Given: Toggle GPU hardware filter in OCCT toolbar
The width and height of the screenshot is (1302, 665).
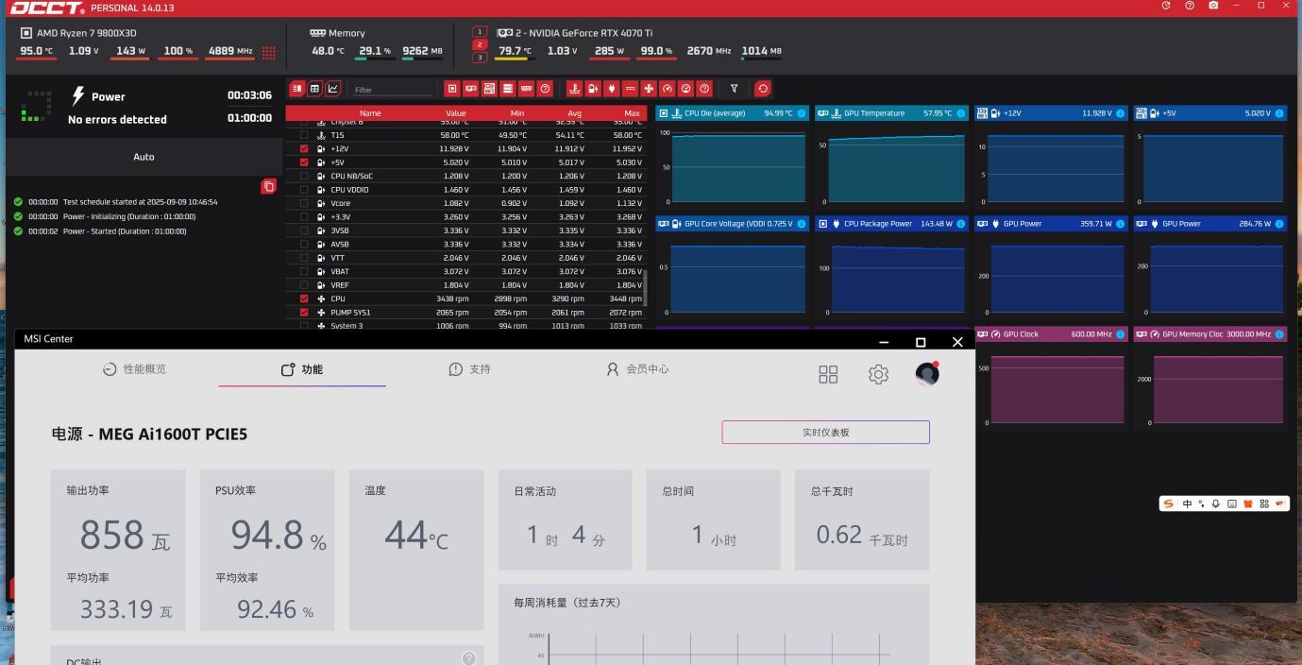Looking at the screenshot, I should point(470,89).
